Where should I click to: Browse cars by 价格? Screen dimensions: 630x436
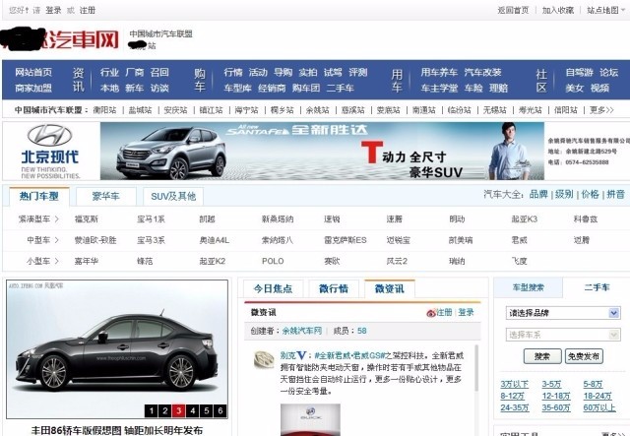[590, 194]
